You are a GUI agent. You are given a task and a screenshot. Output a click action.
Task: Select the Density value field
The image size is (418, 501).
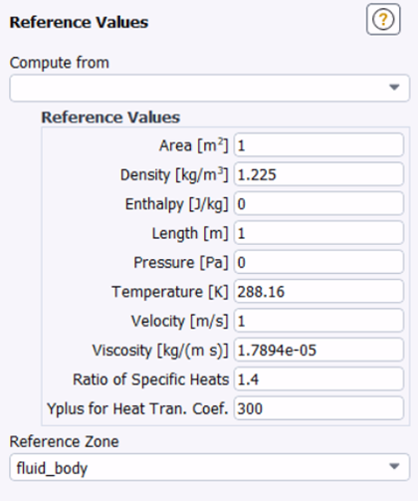point(318,174)
